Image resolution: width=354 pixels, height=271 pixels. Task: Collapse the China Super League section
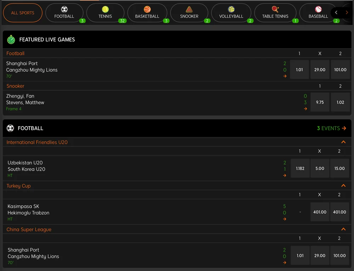coord(343,229)
